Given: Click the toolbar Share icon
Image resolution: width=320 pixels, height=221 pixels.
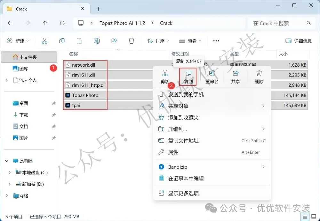Looking at the screenshot, I should (x=114, y=41).
